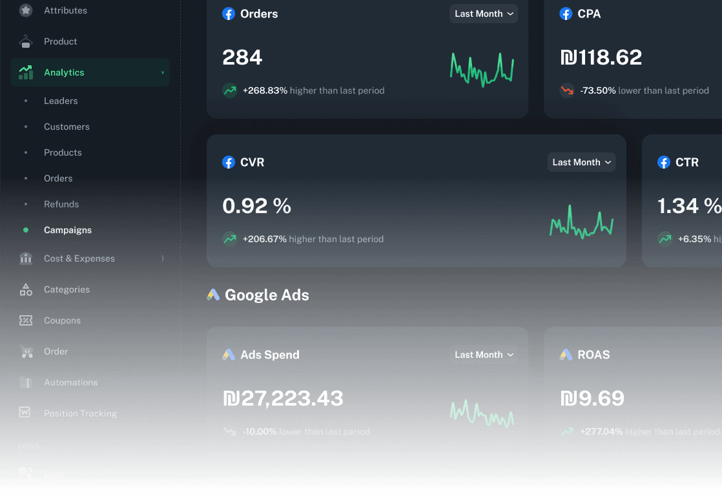Click the Order shopping cart icon

(26, 352)
